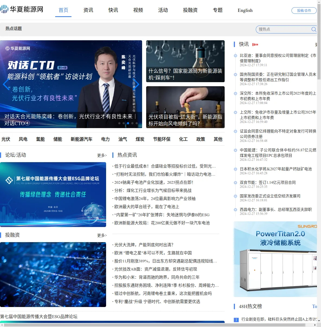Open the 专题 menu item

[x=218, y=10]
